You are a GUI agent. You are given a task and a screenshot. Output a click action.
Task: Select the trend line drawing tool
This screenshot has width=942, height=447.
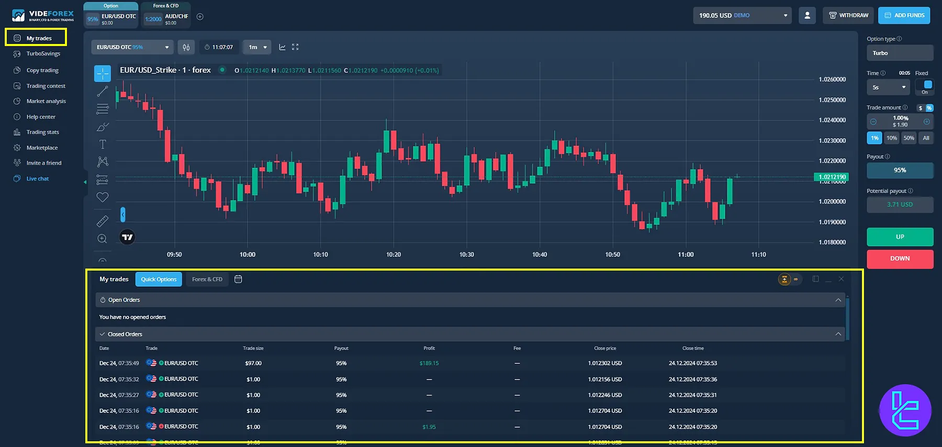pos(103,92)
